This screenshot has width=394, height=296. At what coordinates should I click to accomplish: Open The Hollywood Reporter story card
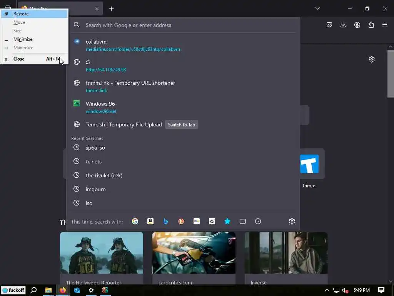(102, 258)
